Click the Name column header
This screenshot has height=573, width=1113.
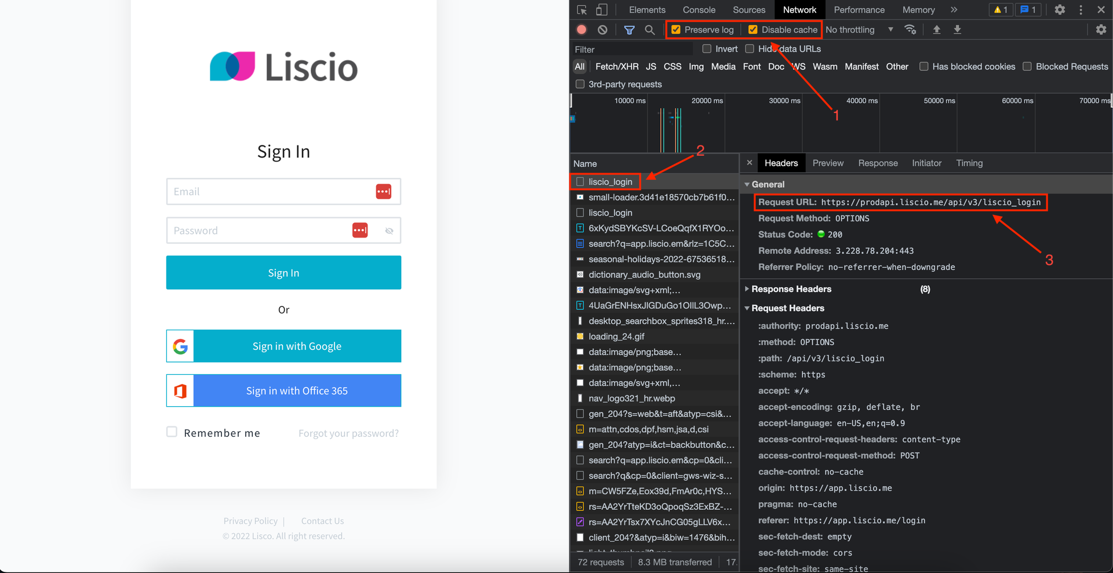click(x=654, y=163)
